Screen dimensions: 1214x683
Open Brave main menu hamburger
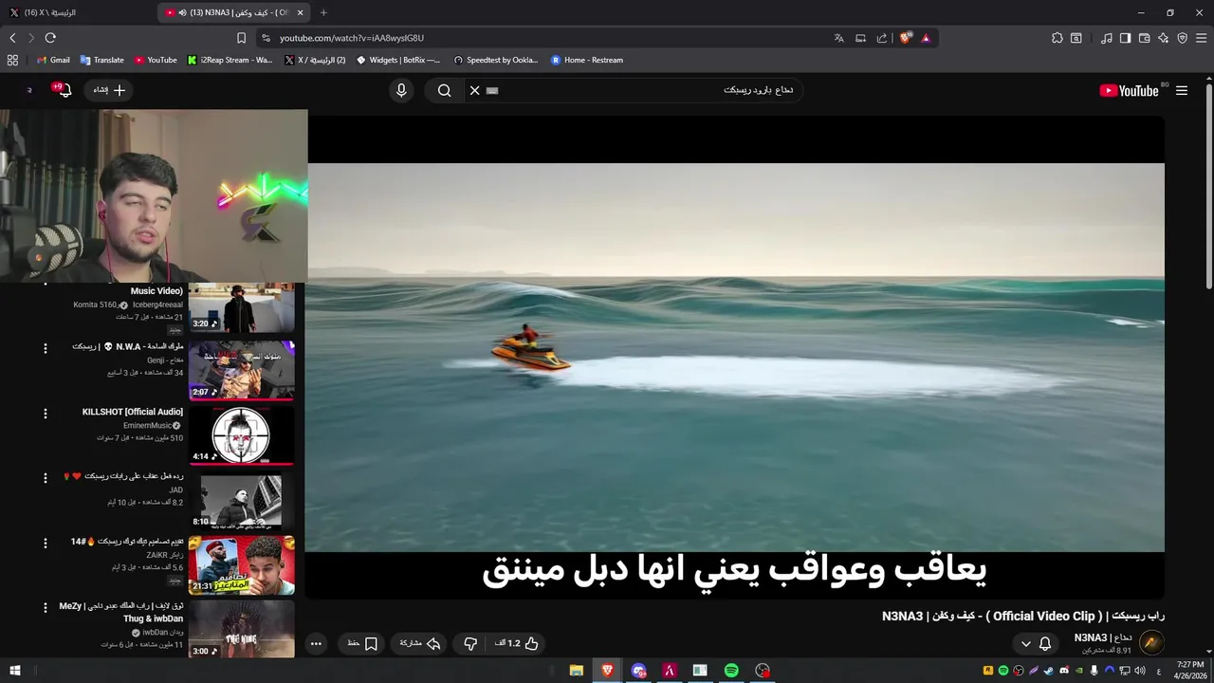pos(1202,38)
